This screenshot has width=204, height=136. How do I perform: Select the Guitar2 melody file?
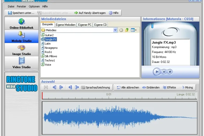coord(47,35)
